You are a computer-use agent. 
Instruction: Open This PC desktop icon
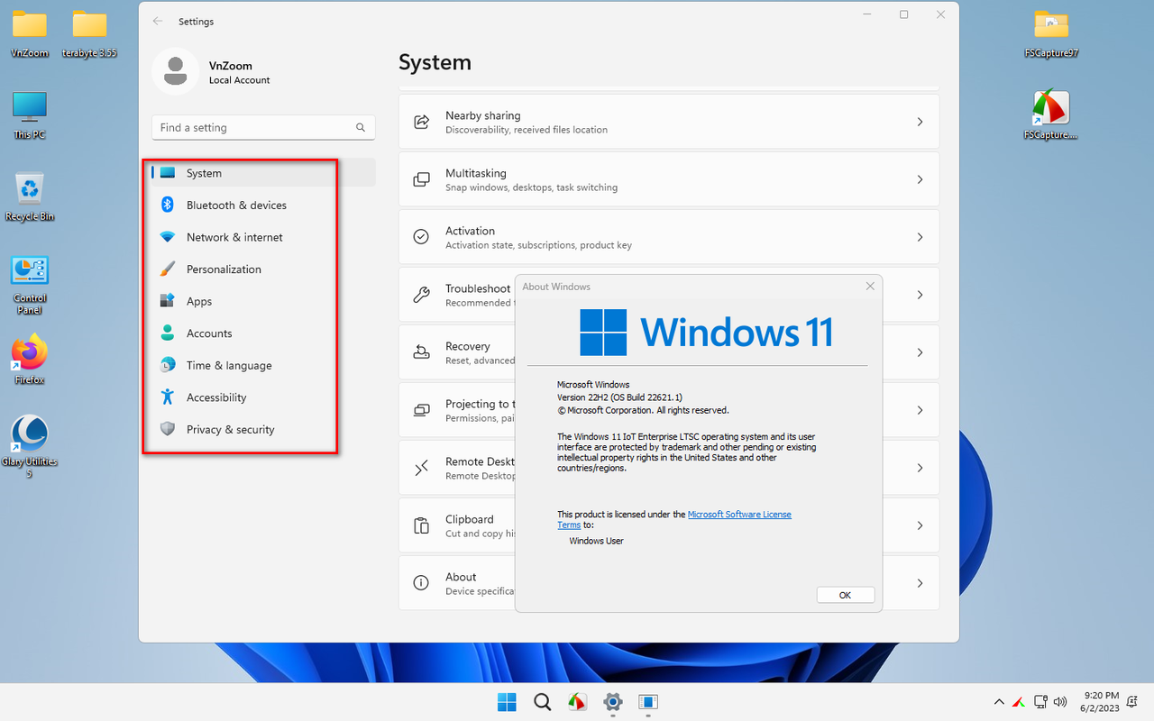(x=30, y=115)
